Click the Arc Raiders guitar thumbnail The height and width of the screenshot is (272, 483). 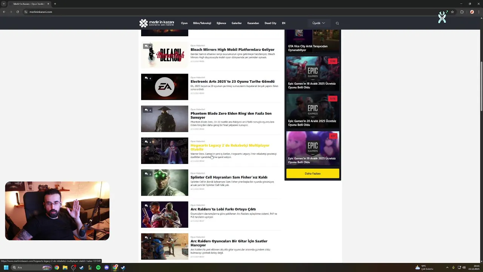[x=165, y=246]
